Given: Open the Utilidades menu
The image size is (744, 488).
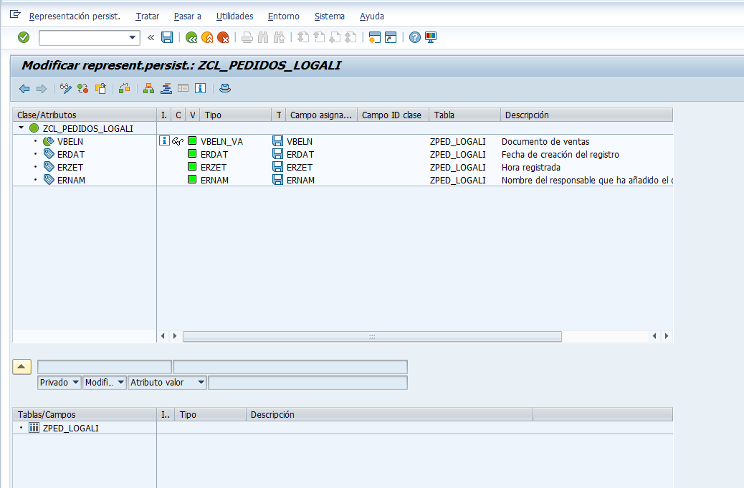Looking at the screenshot, I should (x=234, y=16).
